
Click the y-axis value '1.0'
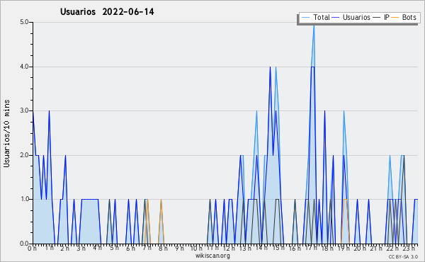[24, 199]
